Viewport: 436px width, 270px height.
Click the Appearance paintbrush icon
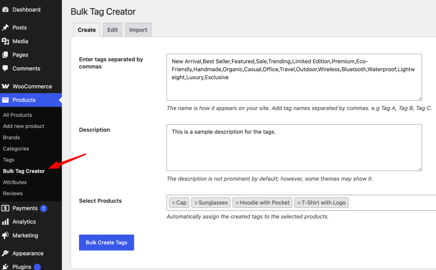5,254
